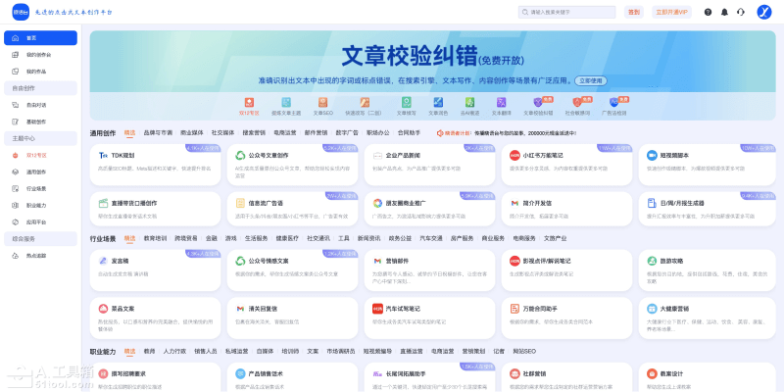The width and height of the screenshot is (784, 392).
Task: Open the 小红书万能笔记 card
Action: coord(536,156)
